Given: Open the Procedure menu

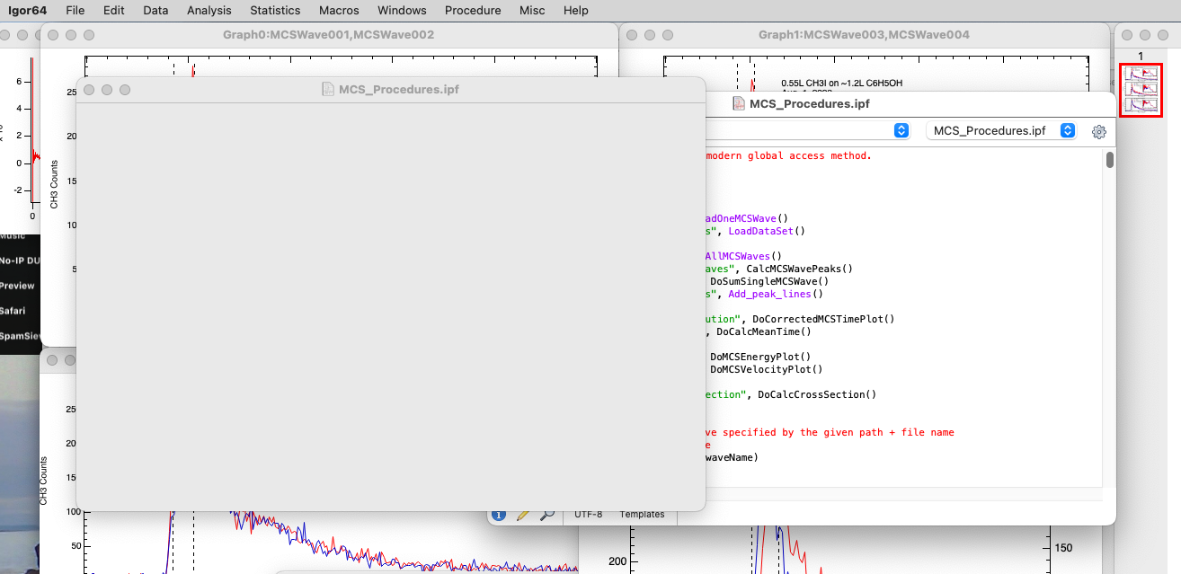Looking at the screenshot, I should click(473, 11).
